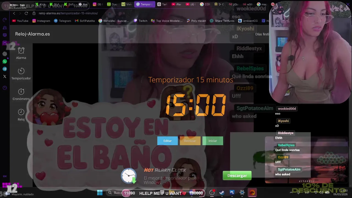Click the site lock icon in address bar
352x198 pixels.
[34, 13]
